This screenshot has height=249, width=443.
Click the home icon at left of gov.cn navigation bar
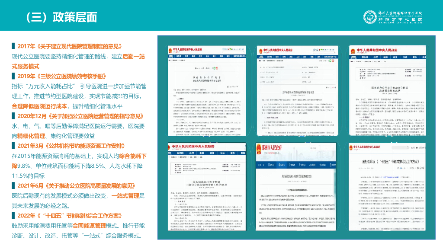pos(171,56)
